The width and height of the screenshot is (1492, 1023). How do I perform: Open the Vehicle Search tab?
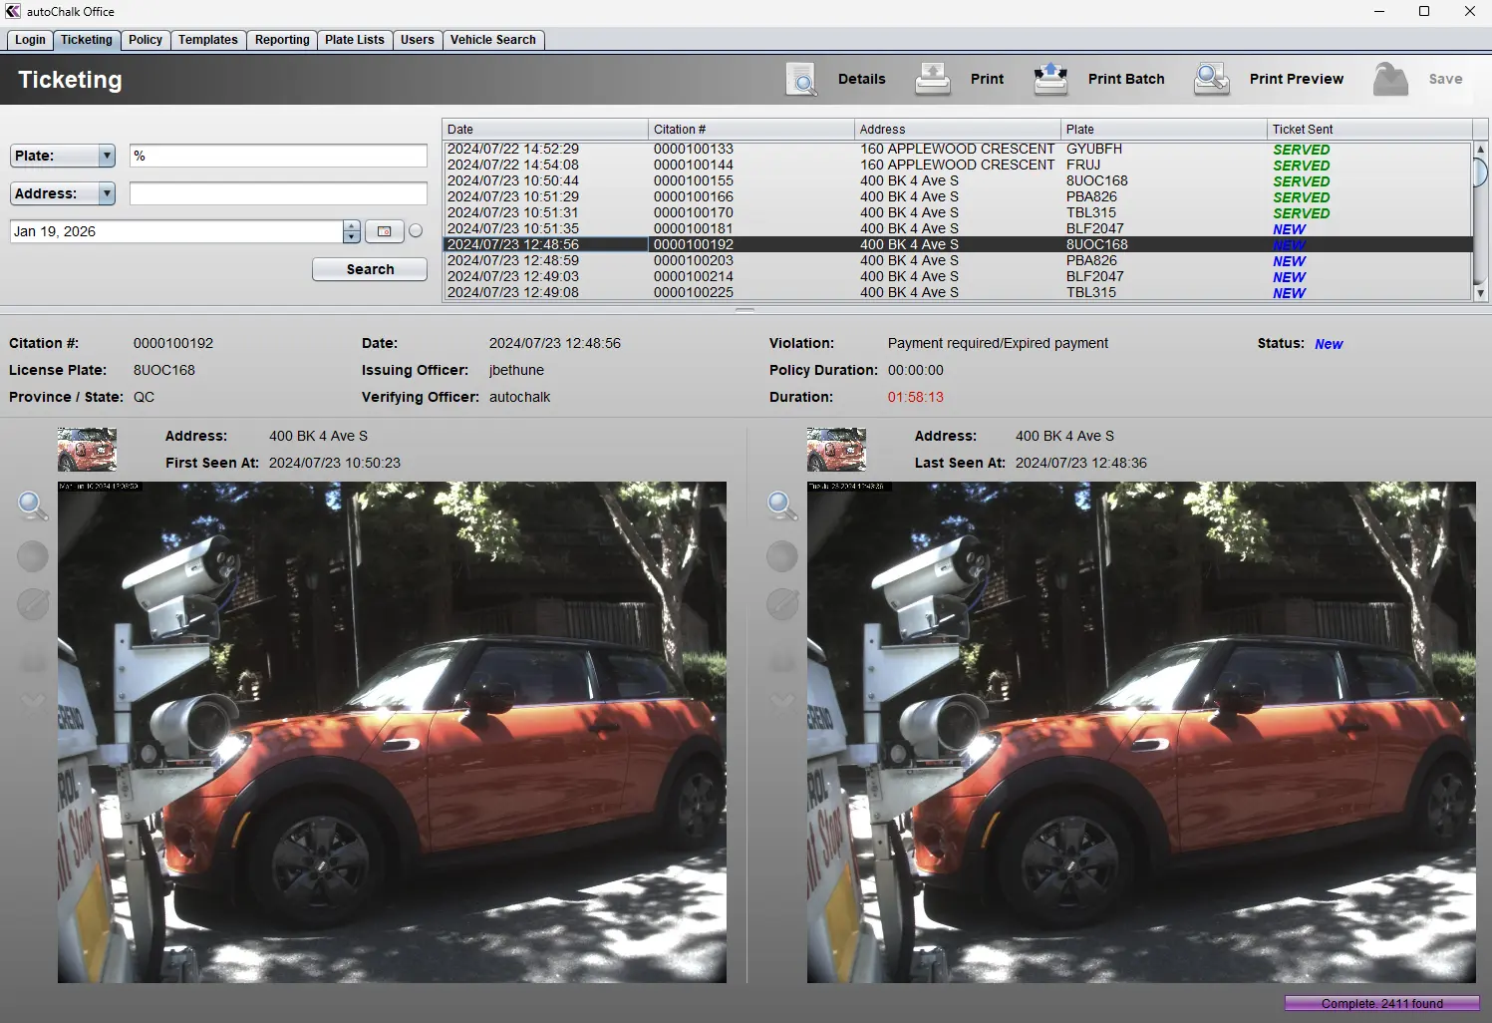pos(492,40)
